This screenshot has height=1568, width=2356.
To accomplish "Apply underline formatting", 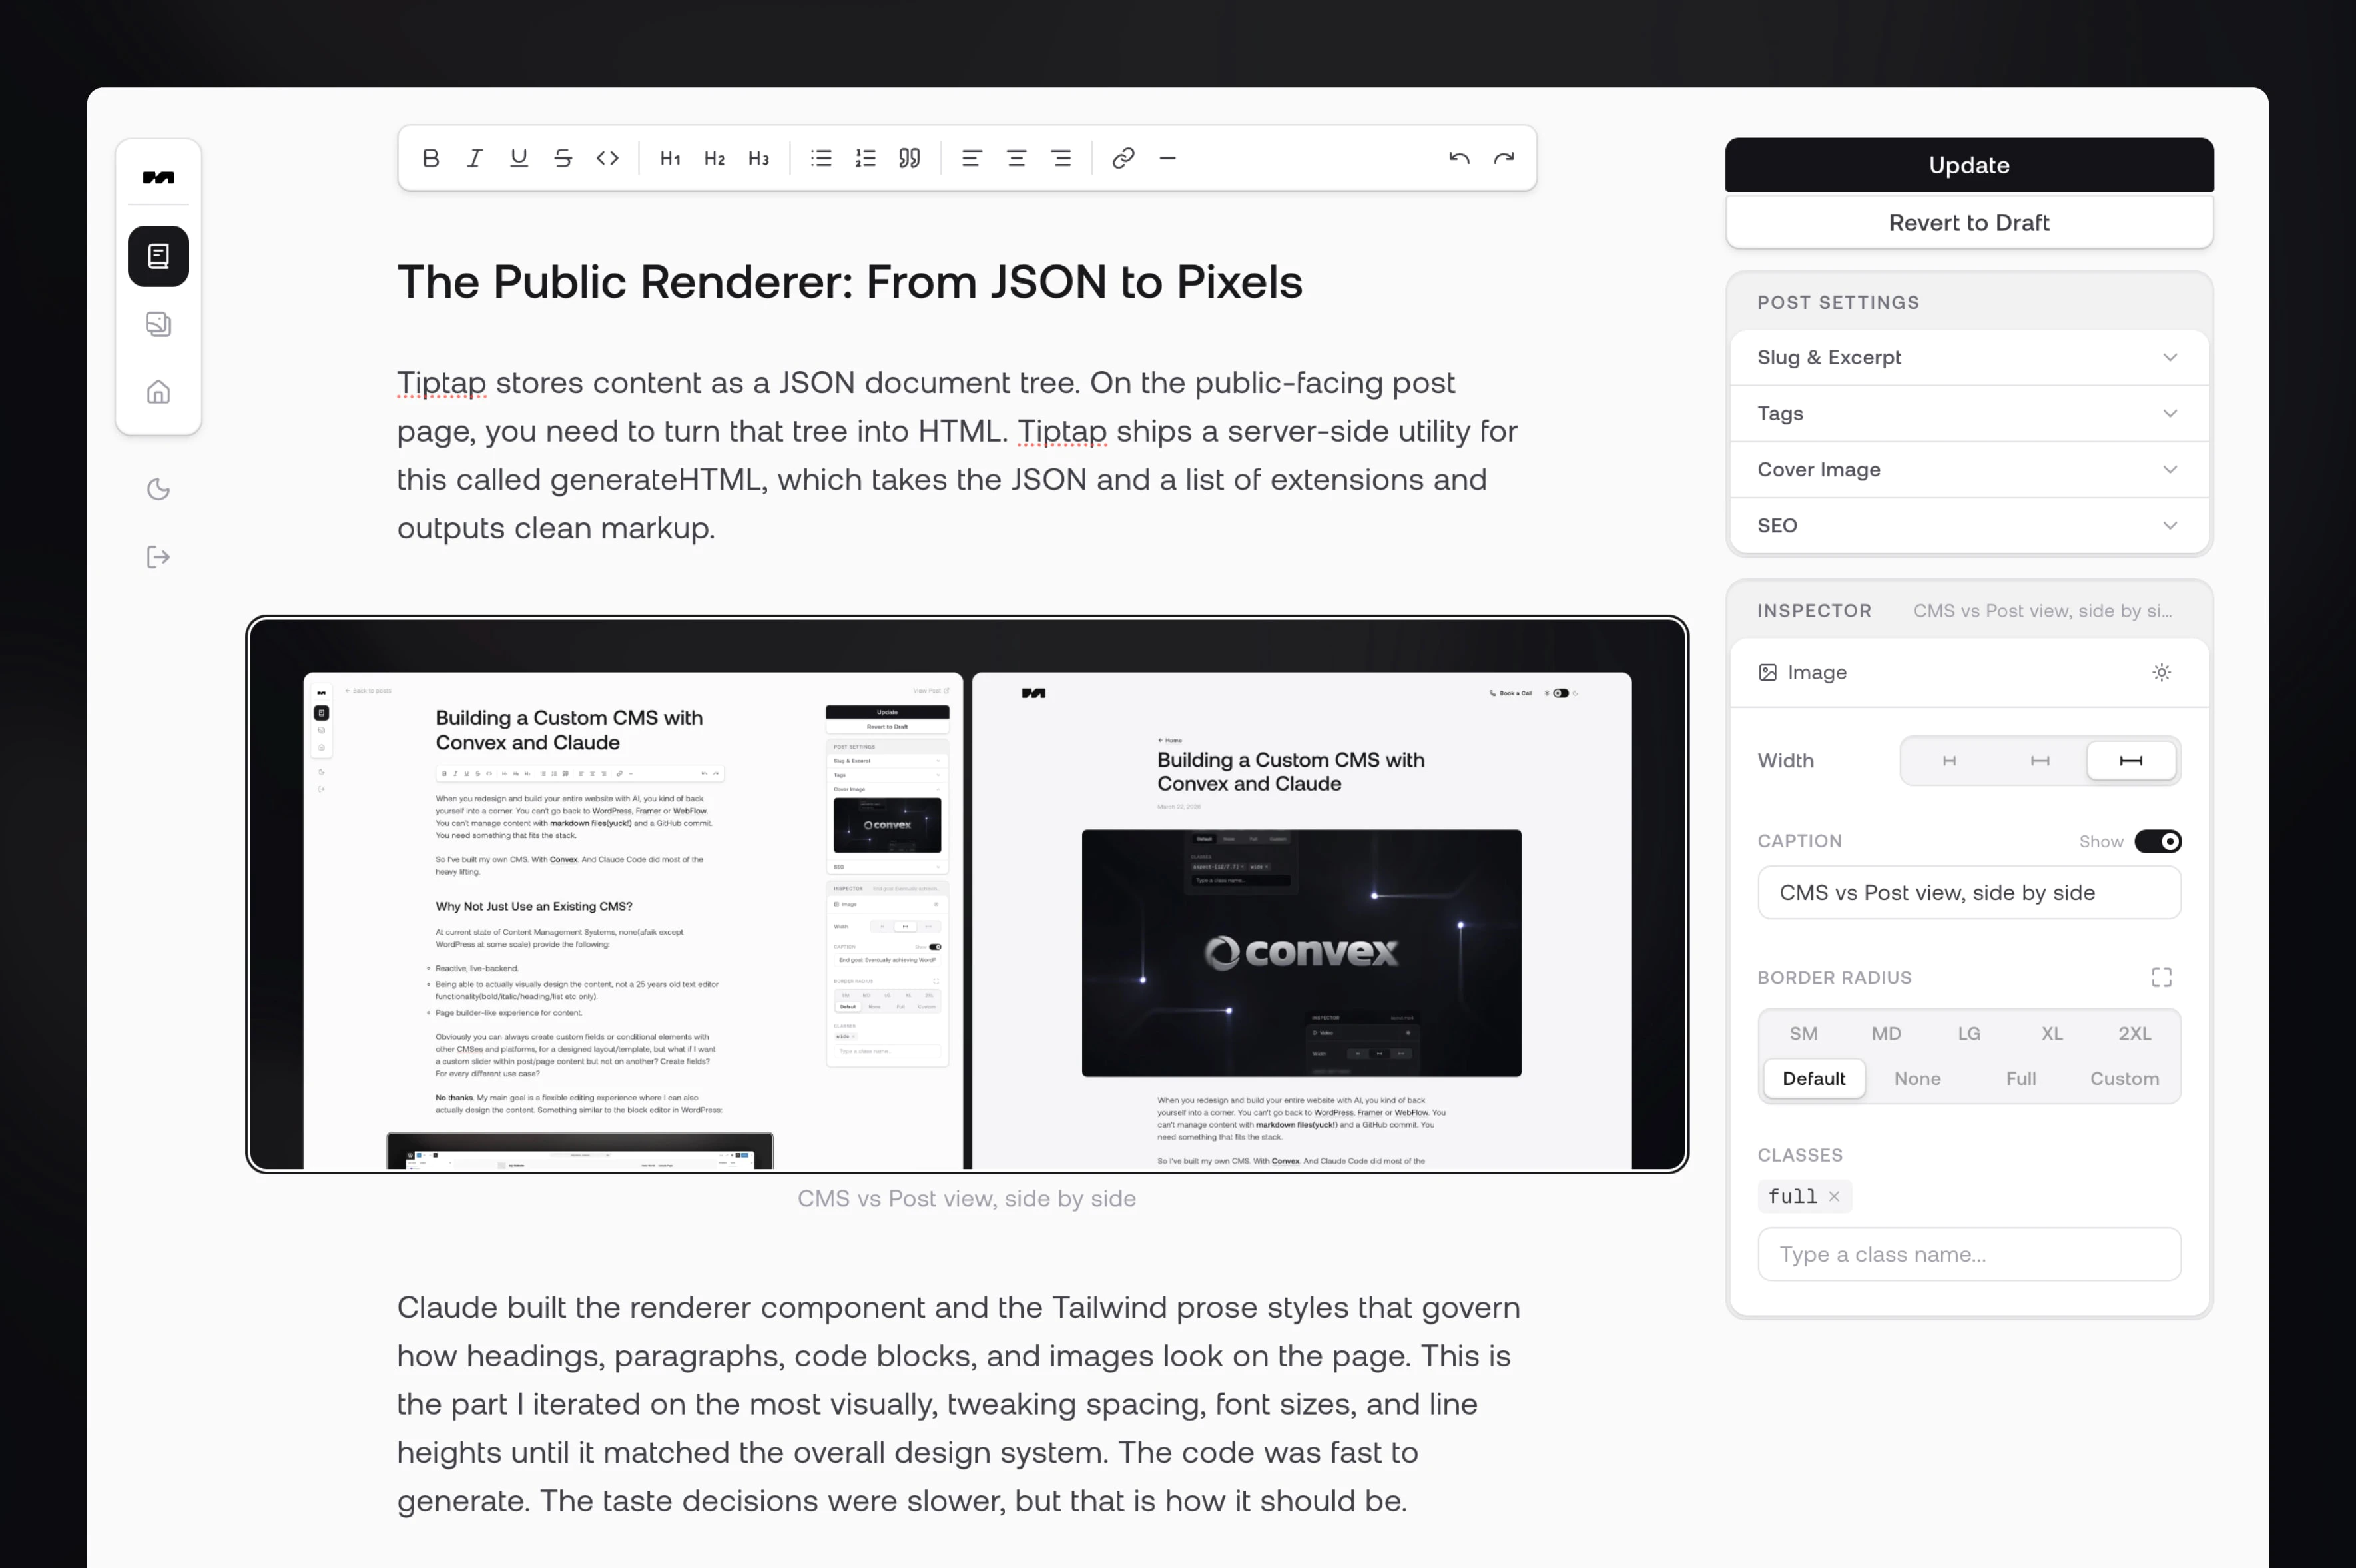I will point(519,158).
